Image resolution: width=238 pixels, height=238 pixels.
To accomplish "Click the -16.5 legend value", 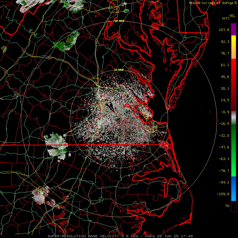I will tap(224, 124).
